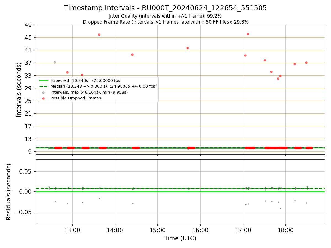Click the red point near 37 s around 18:30
This screenshot has height=248, width=331.
306,63
